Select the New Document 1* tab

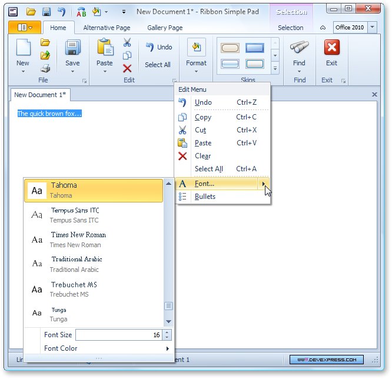40,95
